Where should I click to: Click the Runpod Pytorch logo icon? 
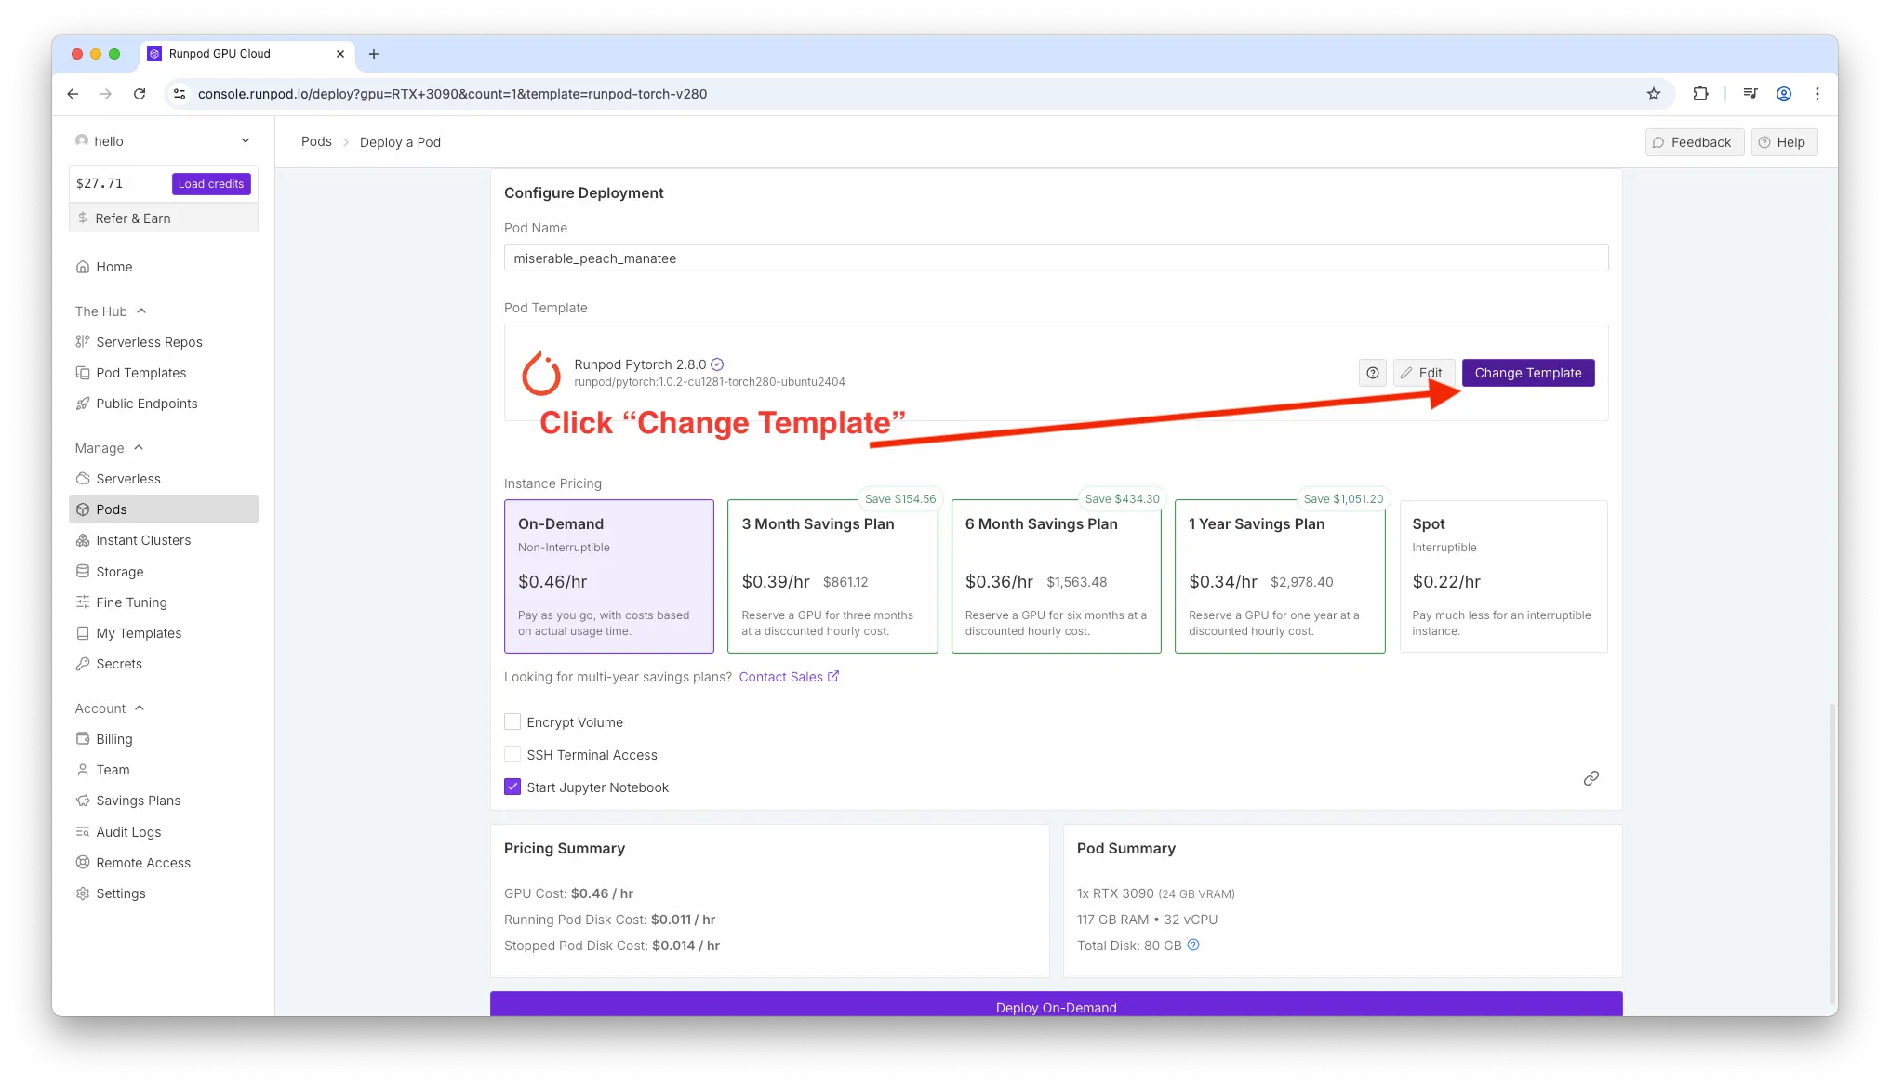coord(541,373)
